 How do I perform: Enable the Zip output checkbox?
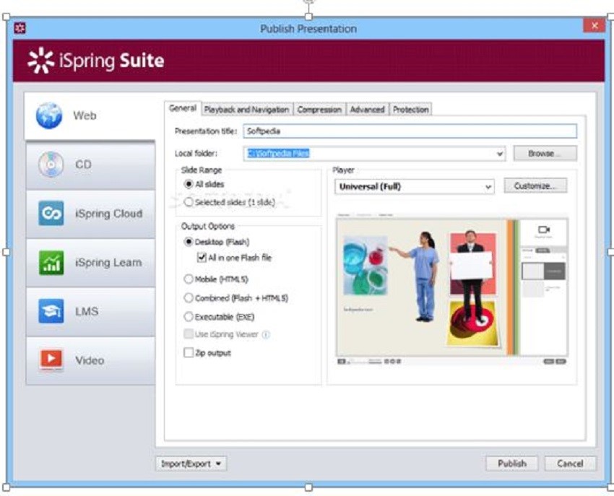pos(189,353)
